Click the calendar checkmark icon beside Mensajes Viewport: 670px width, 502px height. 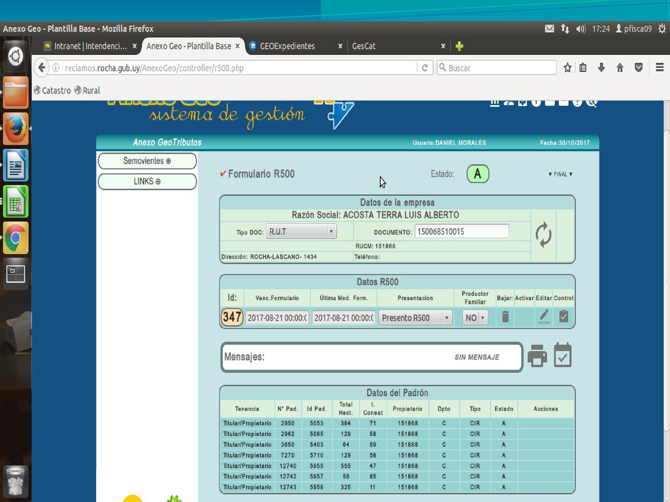(562, 355)
